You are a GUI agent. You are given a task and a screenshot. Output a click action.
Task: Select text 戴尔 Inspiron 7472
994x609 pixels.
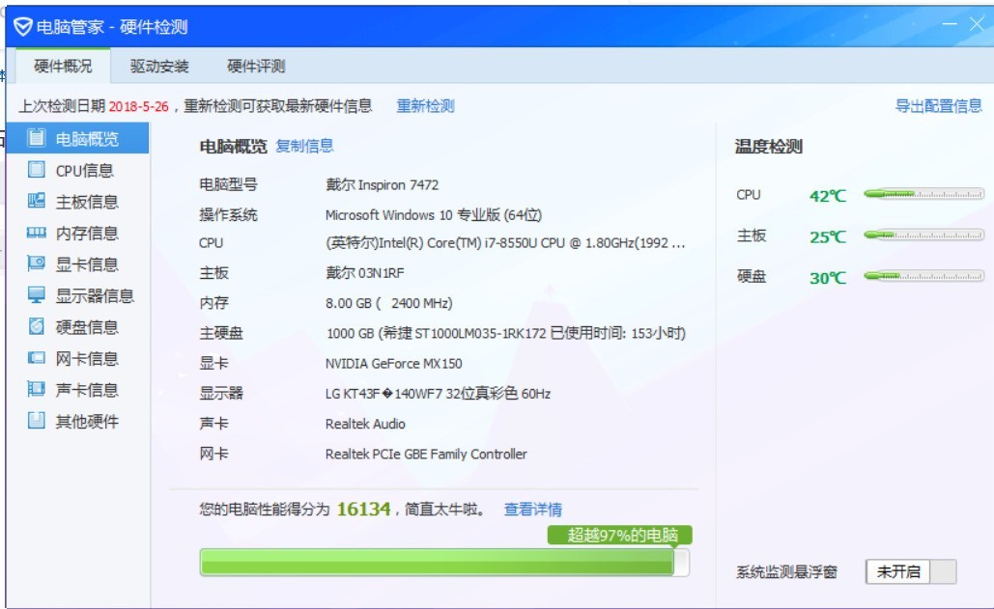click(382, 185)
